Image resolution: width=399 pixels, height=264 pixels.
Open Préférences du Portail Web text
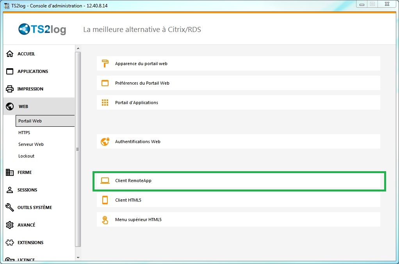point(142,83)
